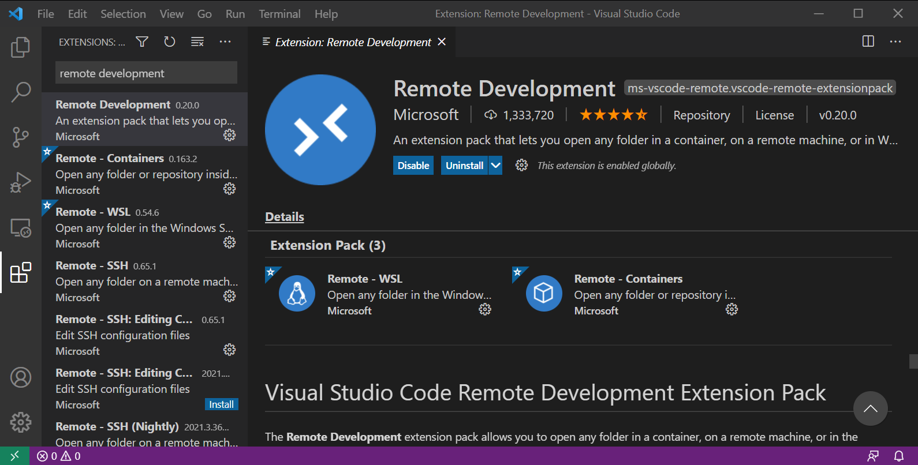Install Remote - SSH: Editing nightly extension
Image resolution: width=918 pixels, height=465 pixels.
[x=222, y=404]
